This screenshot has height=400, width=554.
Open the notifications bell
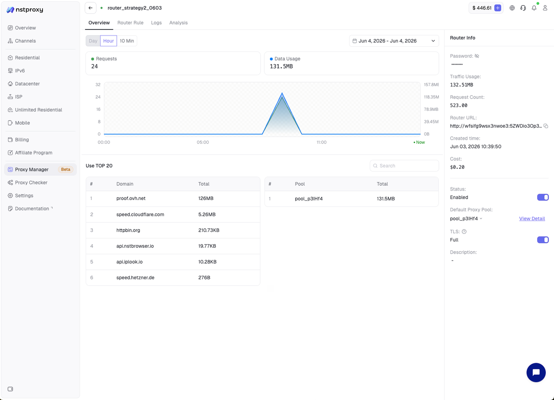click(534, 8)
